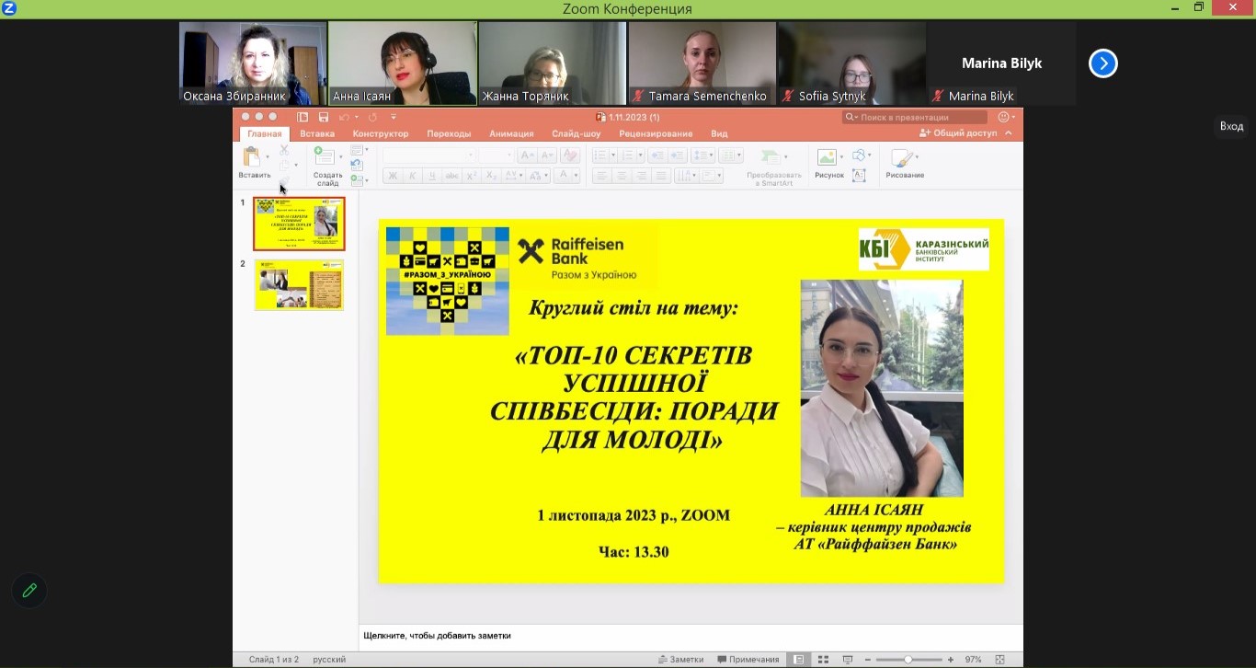
Task: Click the Redo arrow icon
Action: coord(372,117)
